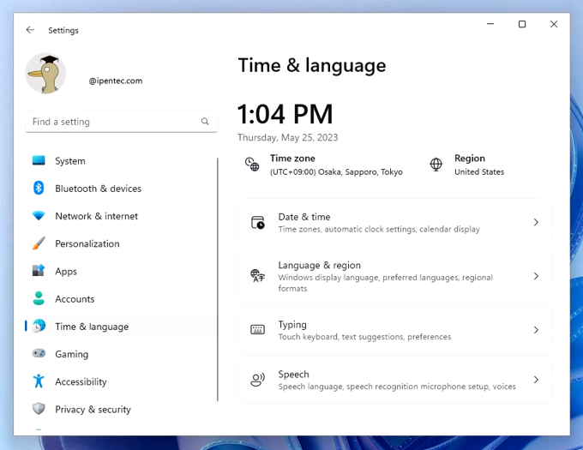This screenshot has width=583, height=450.
Task: Close the Settings window
Action: pyautogui.click(x=554, y=24)
